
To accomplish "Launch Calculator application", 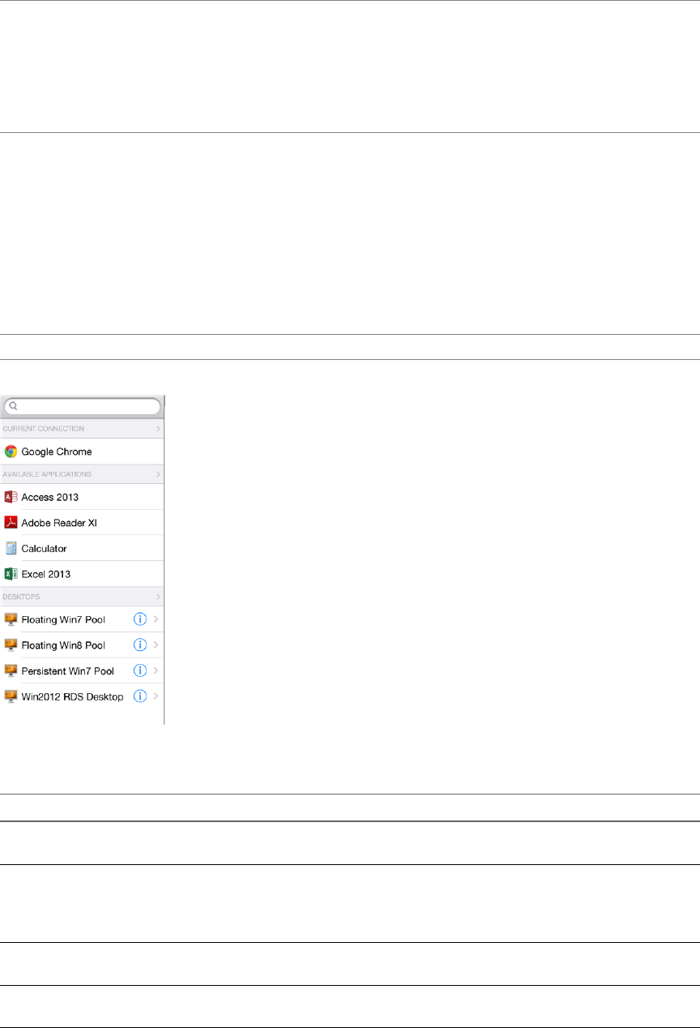I will coord(44,549).
